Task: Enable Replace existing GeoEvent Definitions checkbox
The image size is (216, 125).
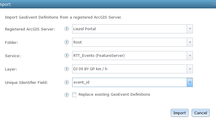Action: pos(75,95)
